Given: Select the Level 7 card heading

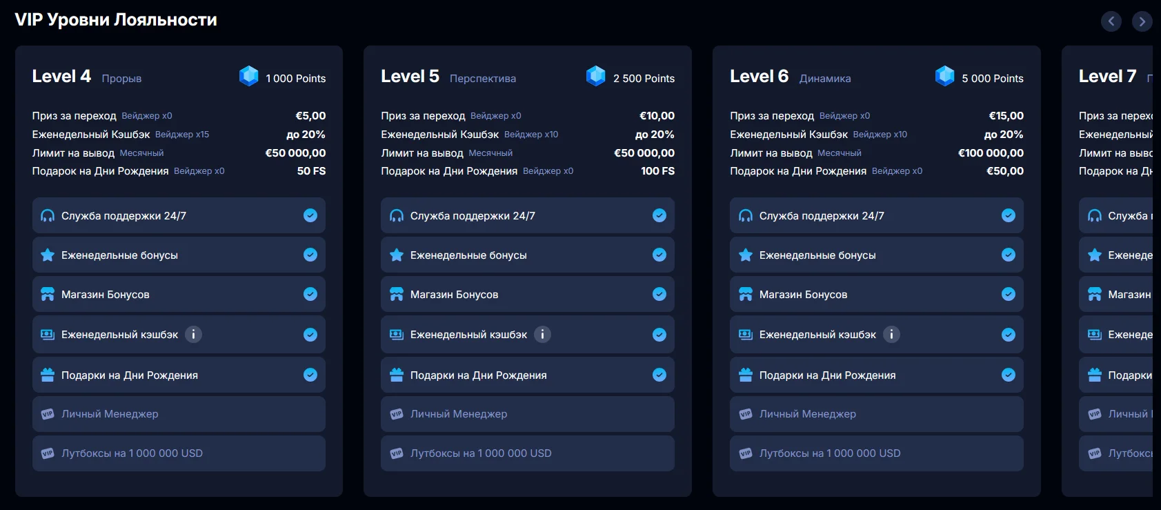Looking at the screenshot, I should coord(1107,77).
